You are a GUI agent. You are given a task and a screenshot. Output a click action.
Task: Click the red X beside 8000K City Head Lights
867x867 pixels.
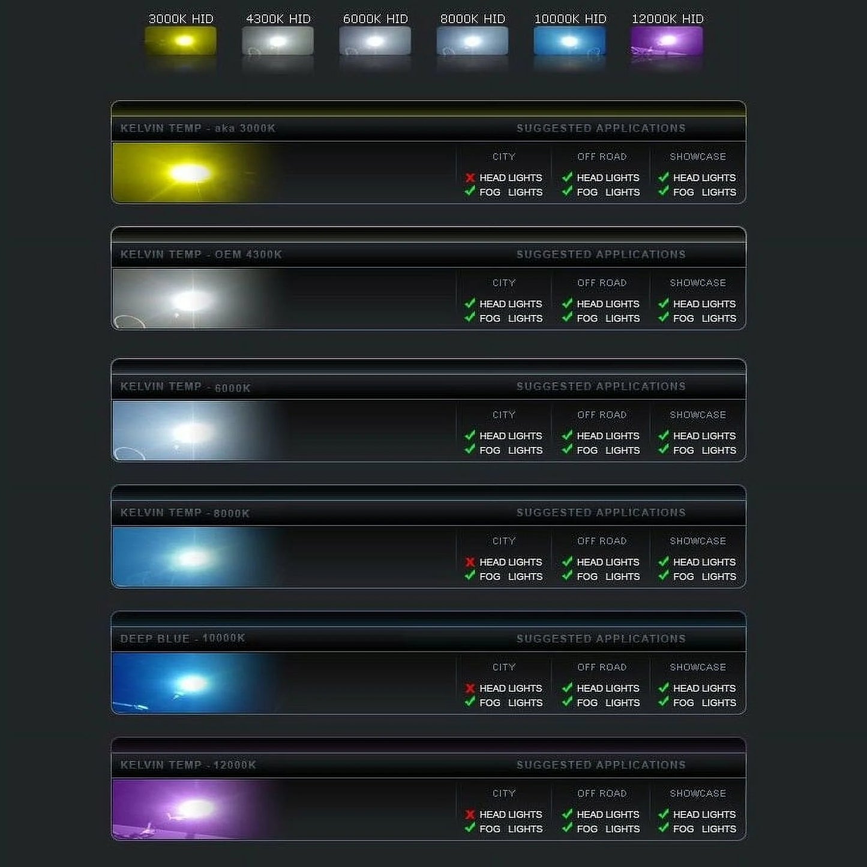[x=470, y=562]
